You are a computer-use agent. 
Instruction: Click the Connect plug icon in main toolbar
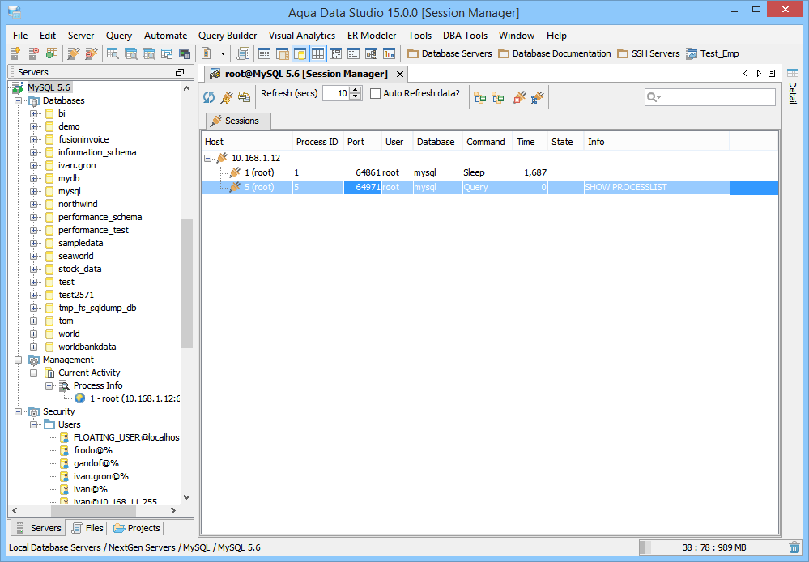pyautogui.click(x=73, y=53)
